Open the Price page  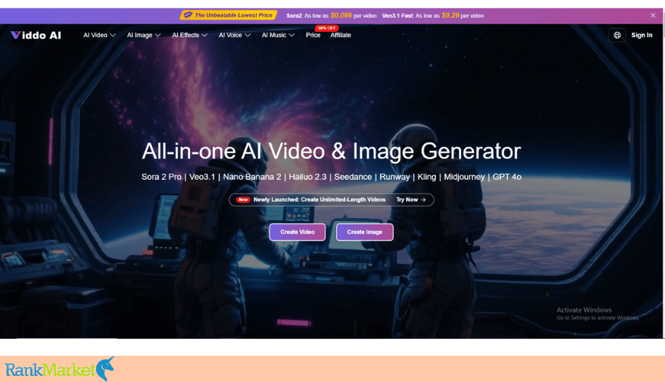pos(313,35)
